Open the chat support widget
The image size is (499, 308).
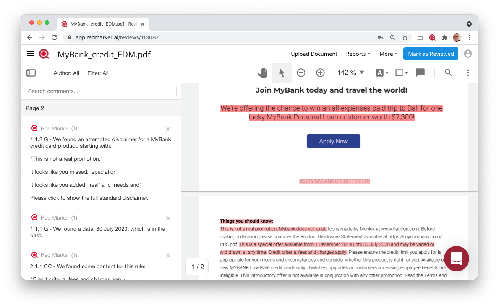tap(456, 259)
